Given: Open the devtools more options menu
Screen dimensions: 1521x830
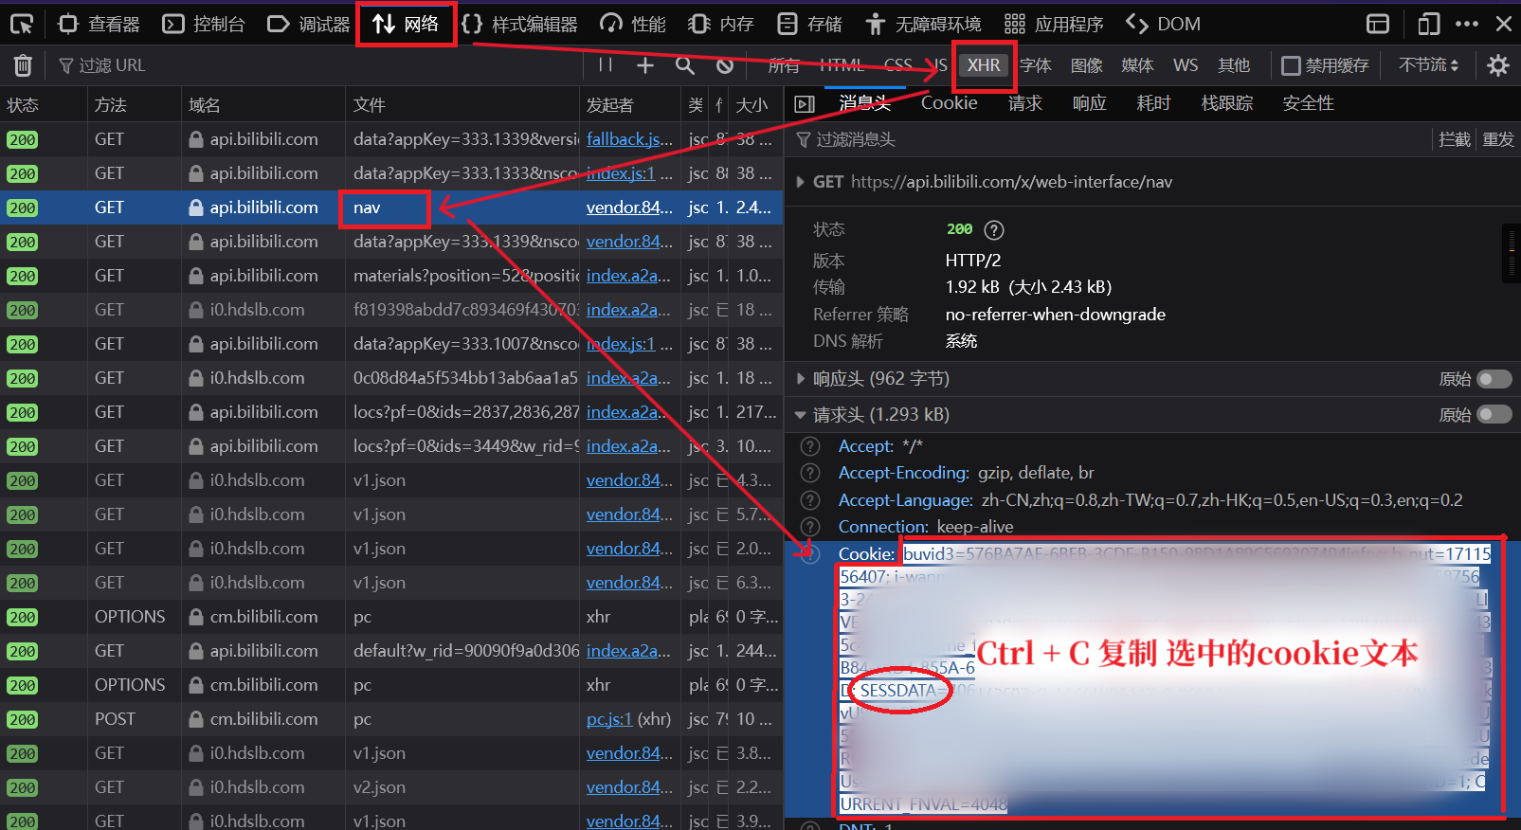Looking at the screenshot, I should tap(1467, 24).
